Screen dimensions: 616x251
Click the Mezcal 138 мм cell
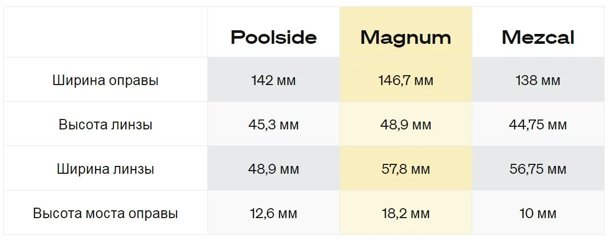click(538, 80)
